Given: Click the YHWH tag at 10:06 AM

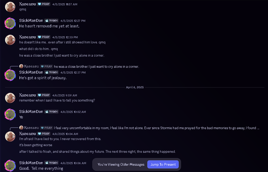Looking at the screenshot, I should (x=51, y=163).
